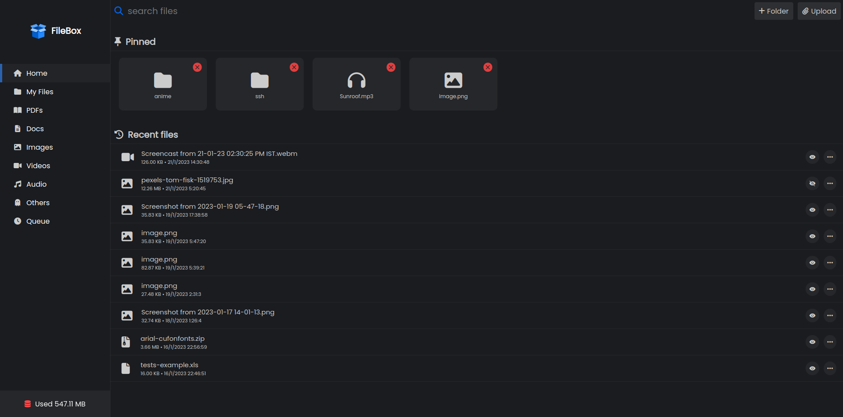Click the Upload button
The height and width of the screenshot is (417, 843).
pyautogui.click(x=818, y=11)
